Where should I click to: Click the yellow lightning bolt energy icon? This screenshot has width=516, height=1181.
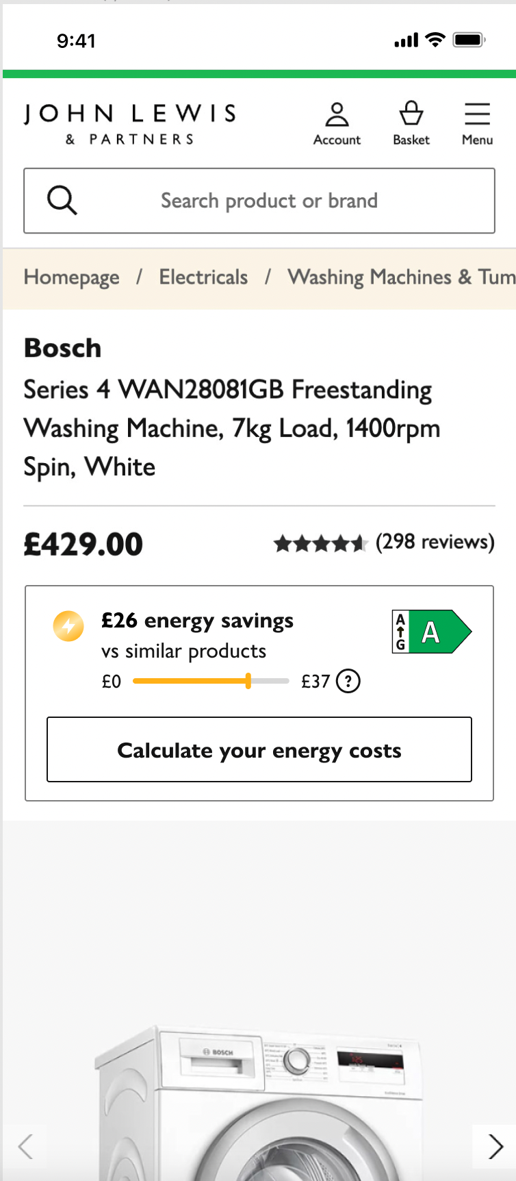point(68,625)
